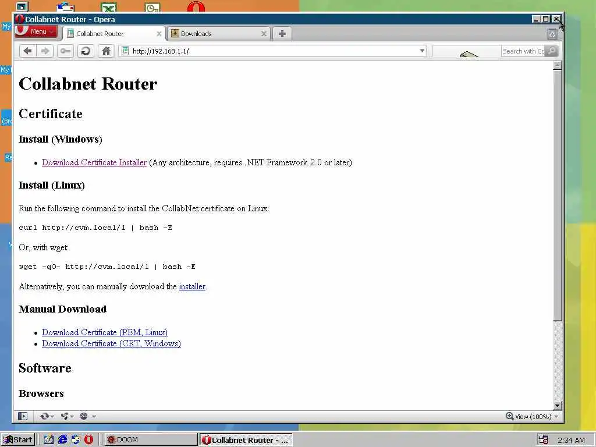This screenshot has width=596, height=447.
Task: Open the Windows Start menu
Action: (x=17, y=440)
